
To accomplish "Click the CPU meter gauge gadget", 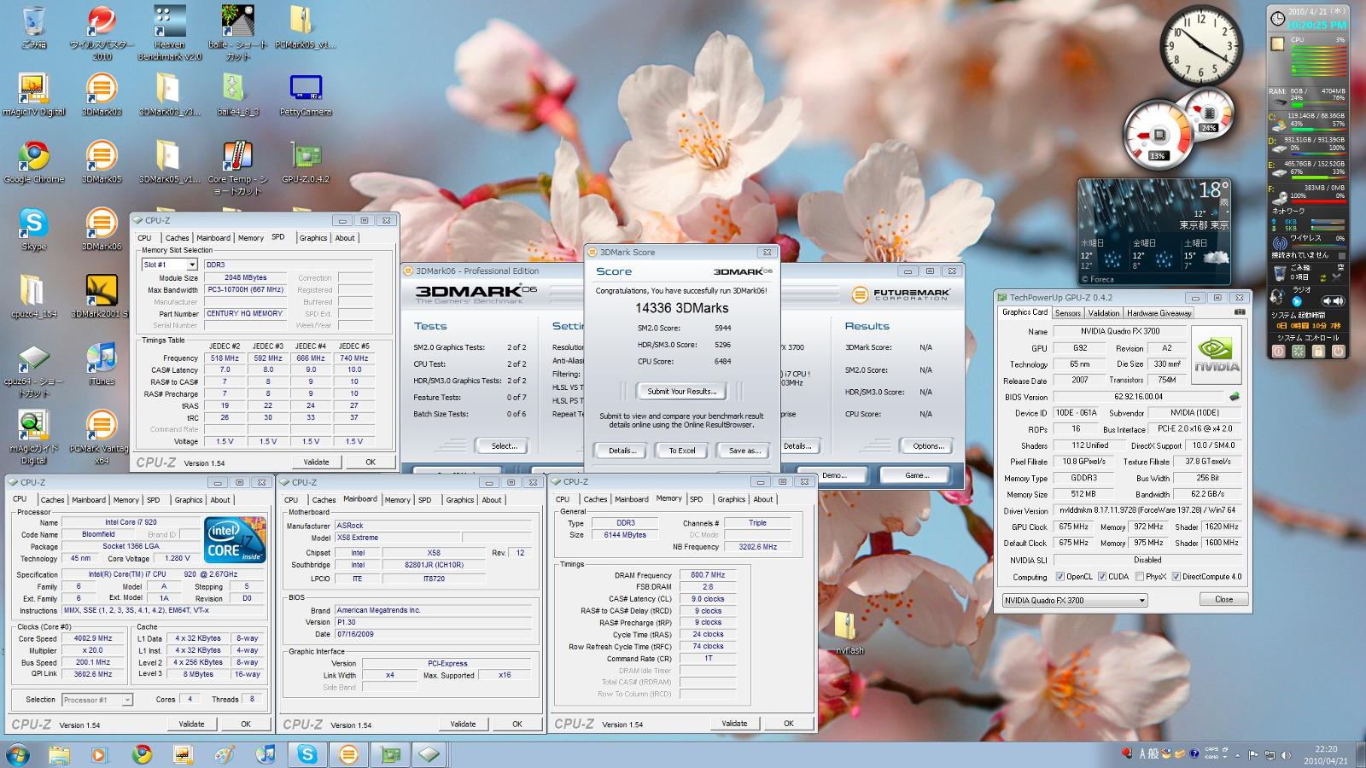I will click(1159, 135).
